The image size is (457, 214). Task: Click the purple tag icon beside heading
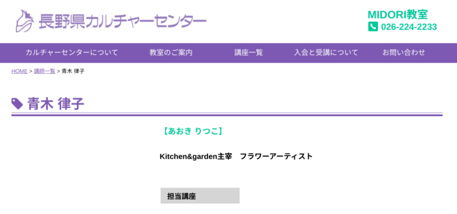coord(17,104)
